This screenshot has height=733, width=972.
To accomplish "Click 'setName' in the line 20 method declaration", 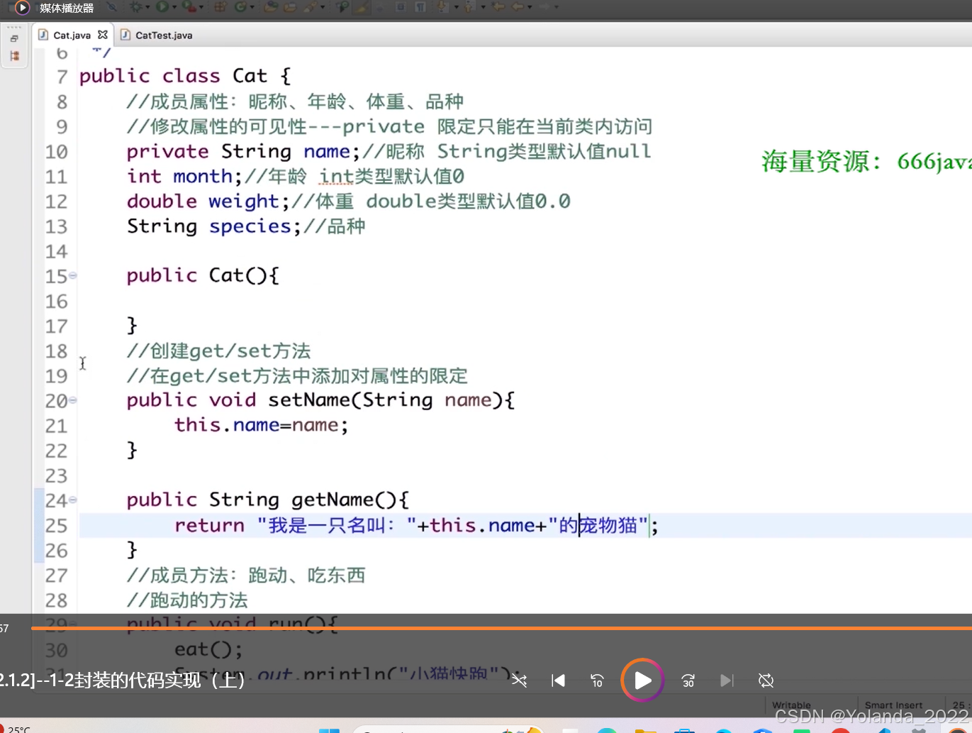I will (309, 400).
